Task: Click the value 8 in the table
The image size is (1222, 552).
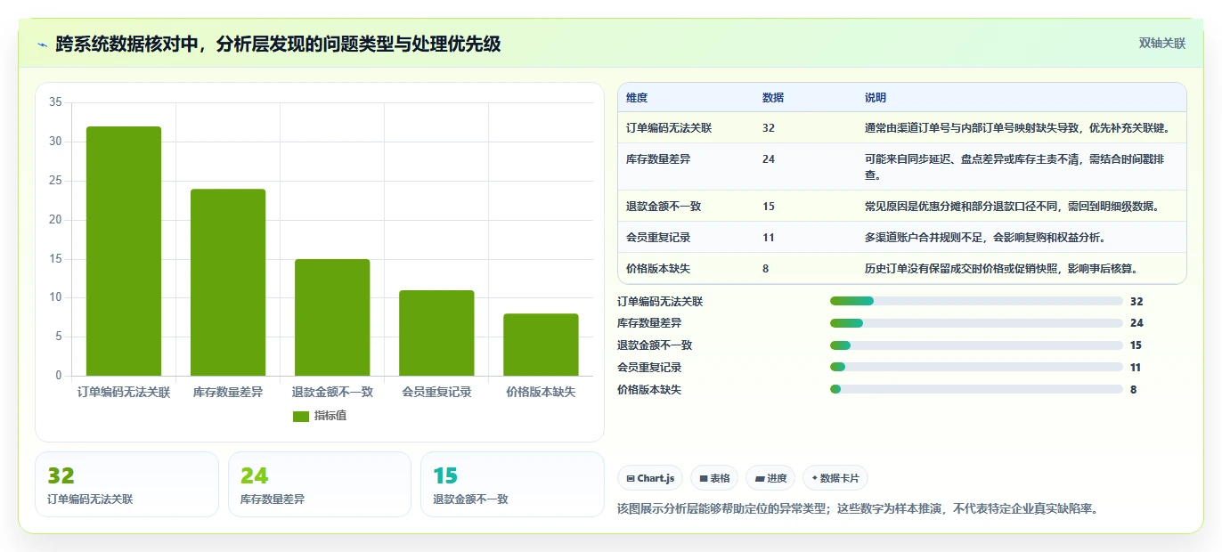Action: pos(766,268)
